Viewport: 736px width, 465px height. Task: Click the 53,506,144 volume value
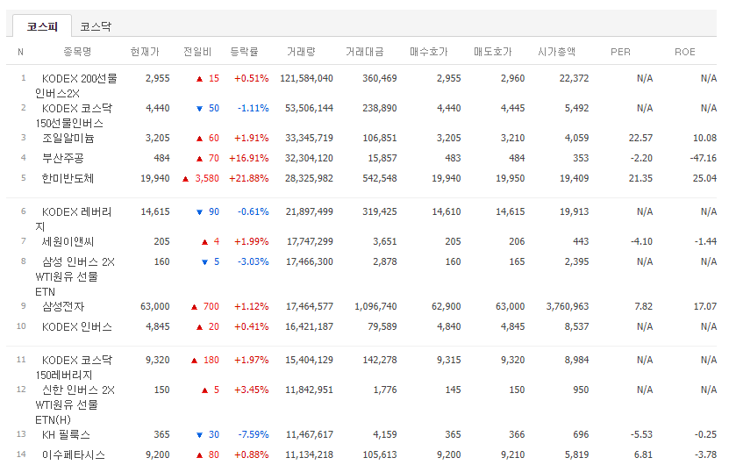[309, 108]
